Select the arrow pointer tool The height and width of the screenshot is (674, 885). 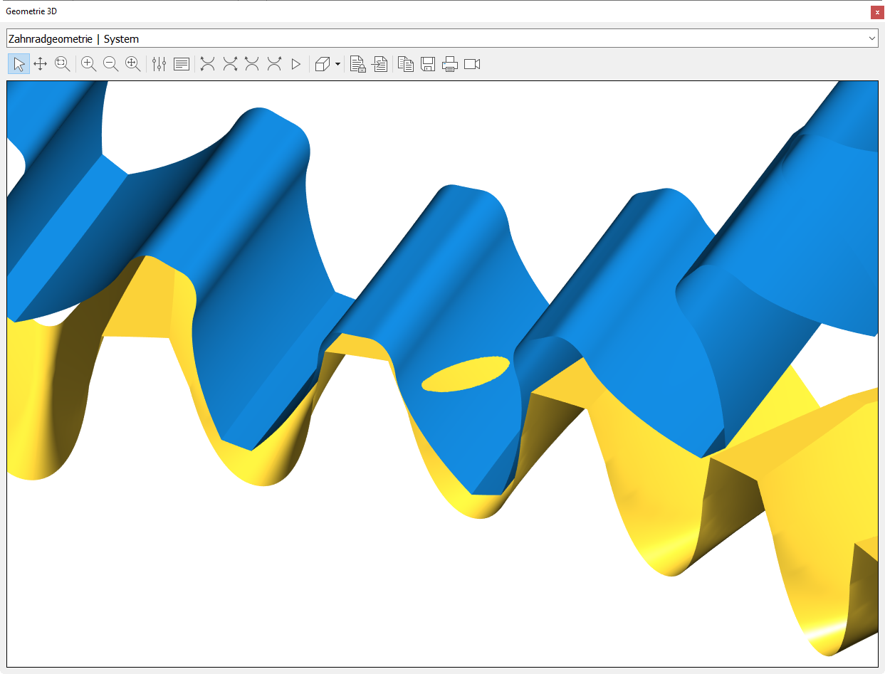(19, 64)
